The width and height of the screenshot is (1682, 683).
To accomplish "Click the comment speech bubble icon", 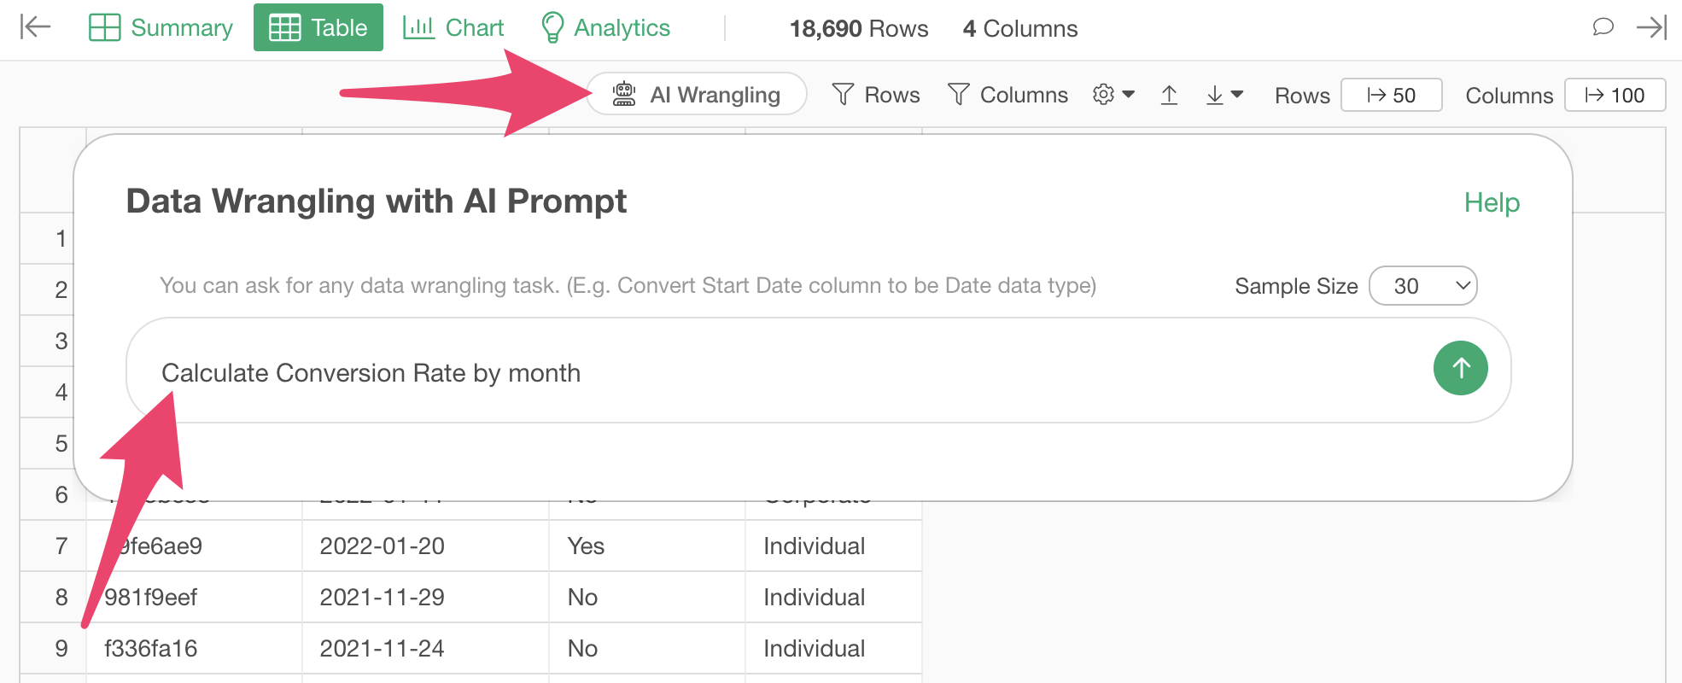I will coord(1603,27).
